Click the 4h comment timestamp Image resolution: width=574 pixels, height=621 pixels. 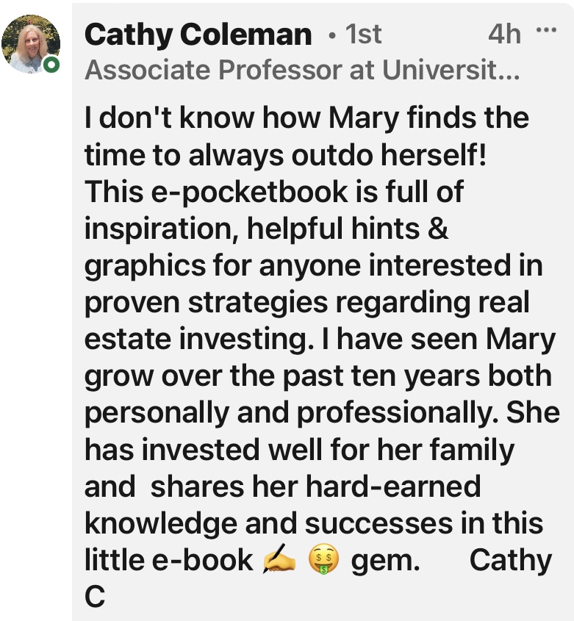[x=504, y=34]
